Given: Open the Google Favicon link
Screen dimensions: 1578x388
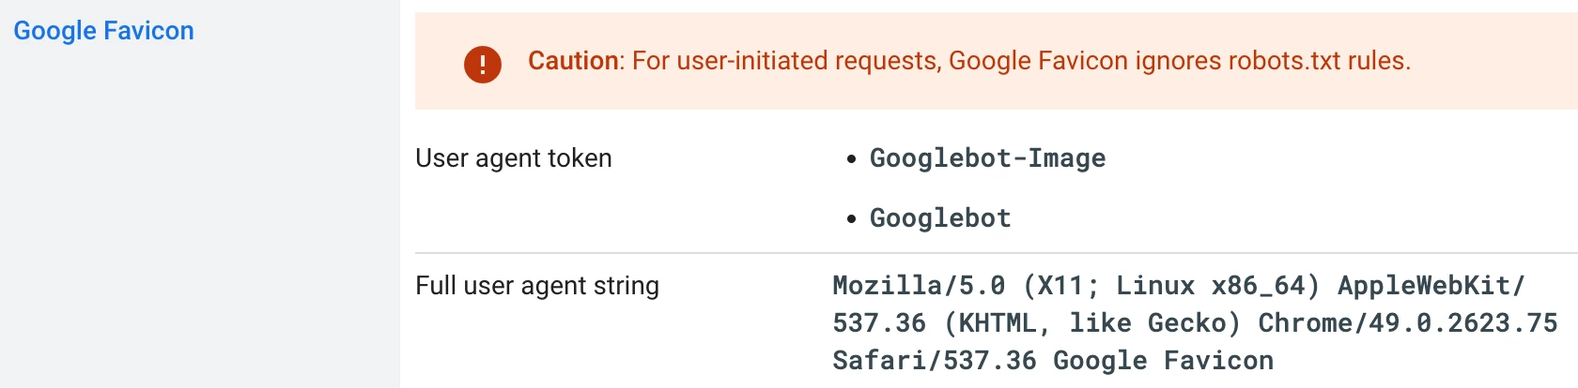Looking at the screenshot, I should [103, 31].
